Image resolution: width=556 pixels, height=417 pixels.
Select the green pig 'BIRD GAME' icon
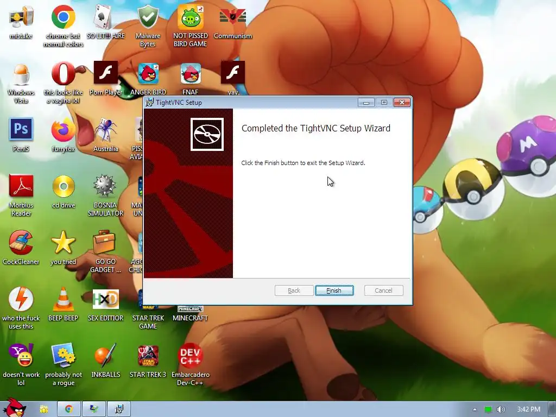[x=191, y=26]
